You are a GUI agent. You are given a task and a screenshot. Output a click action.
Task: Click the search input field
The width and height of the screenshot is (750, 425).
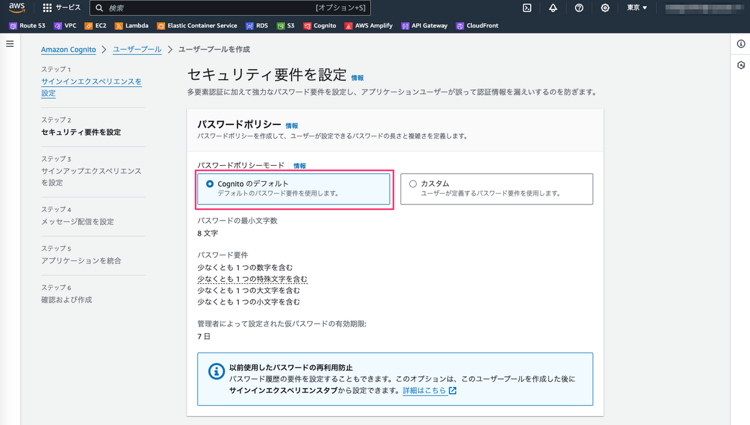(230, 8)
